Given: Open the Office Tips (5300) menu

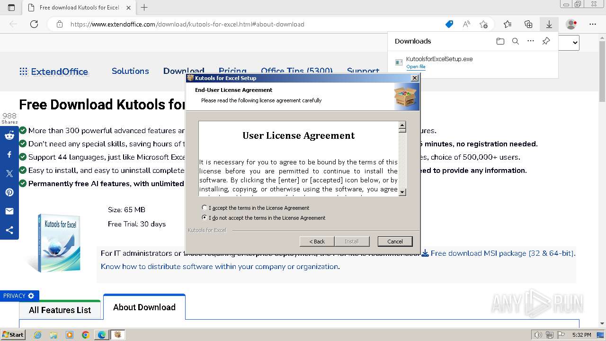Looking at the screenshot, I should [x=297, y=71].
